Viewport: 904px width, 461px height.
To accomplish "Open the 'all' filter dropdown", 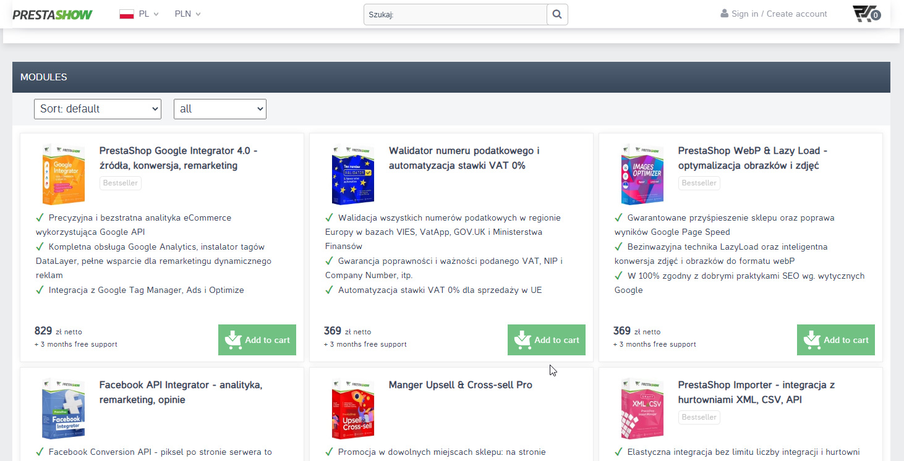I will click(220, 109).
